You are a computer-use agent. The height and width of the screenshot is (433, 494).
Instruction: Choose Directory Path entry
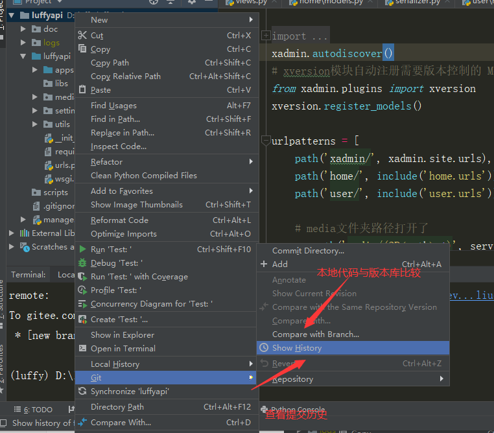pyautogui.click(x=167, y=407)
